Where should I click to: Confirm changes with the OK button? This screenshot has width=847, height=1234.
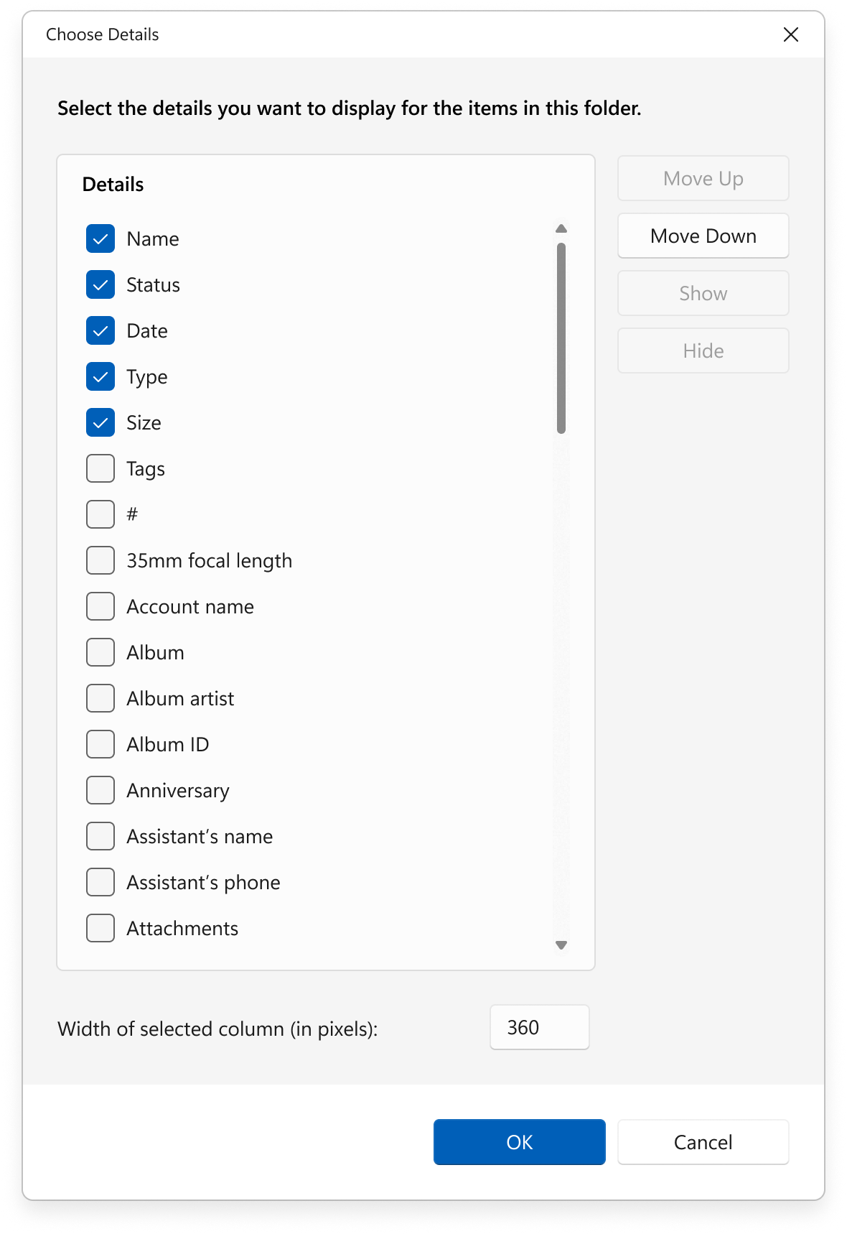tap(519, 1142)
